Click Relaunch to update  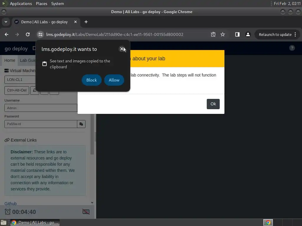[275, 35]
